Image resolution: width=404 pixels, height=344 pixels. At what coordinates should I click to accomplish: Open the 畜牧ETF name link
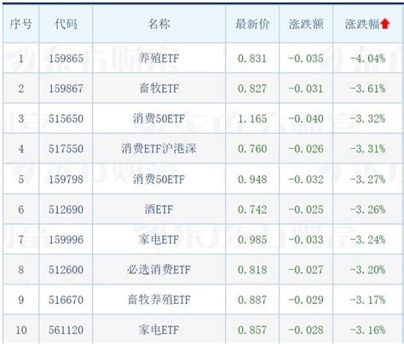pyautogui.click(x=159, y=89)
